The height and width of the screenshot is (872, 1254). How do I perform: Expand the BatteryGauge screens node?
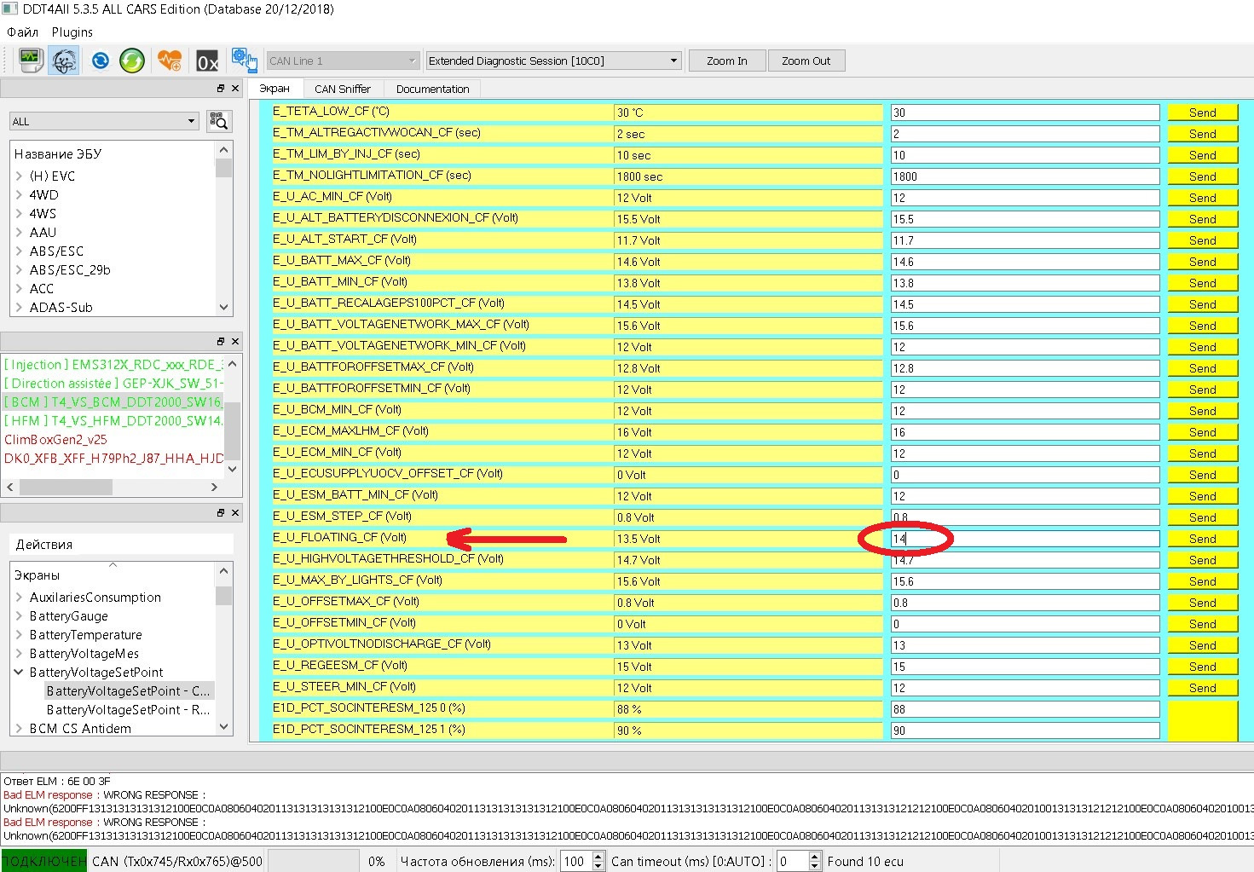(x=19, y=616)
